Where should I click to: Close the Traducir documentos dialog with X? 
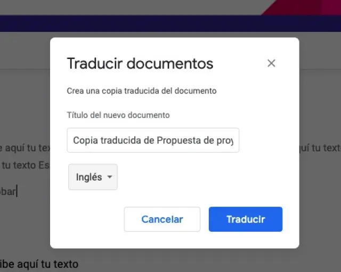pyautogui.click(x=271, y=63)
